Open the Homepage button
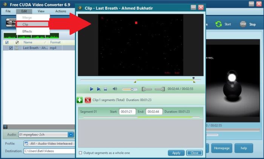The image size is (264, 159). (222, 148)
